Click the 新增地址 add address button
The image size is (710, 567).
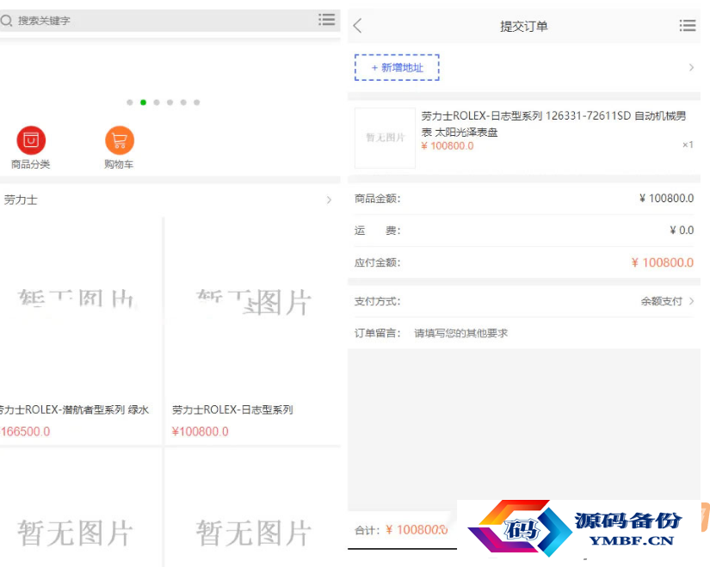tap(397, 67)
